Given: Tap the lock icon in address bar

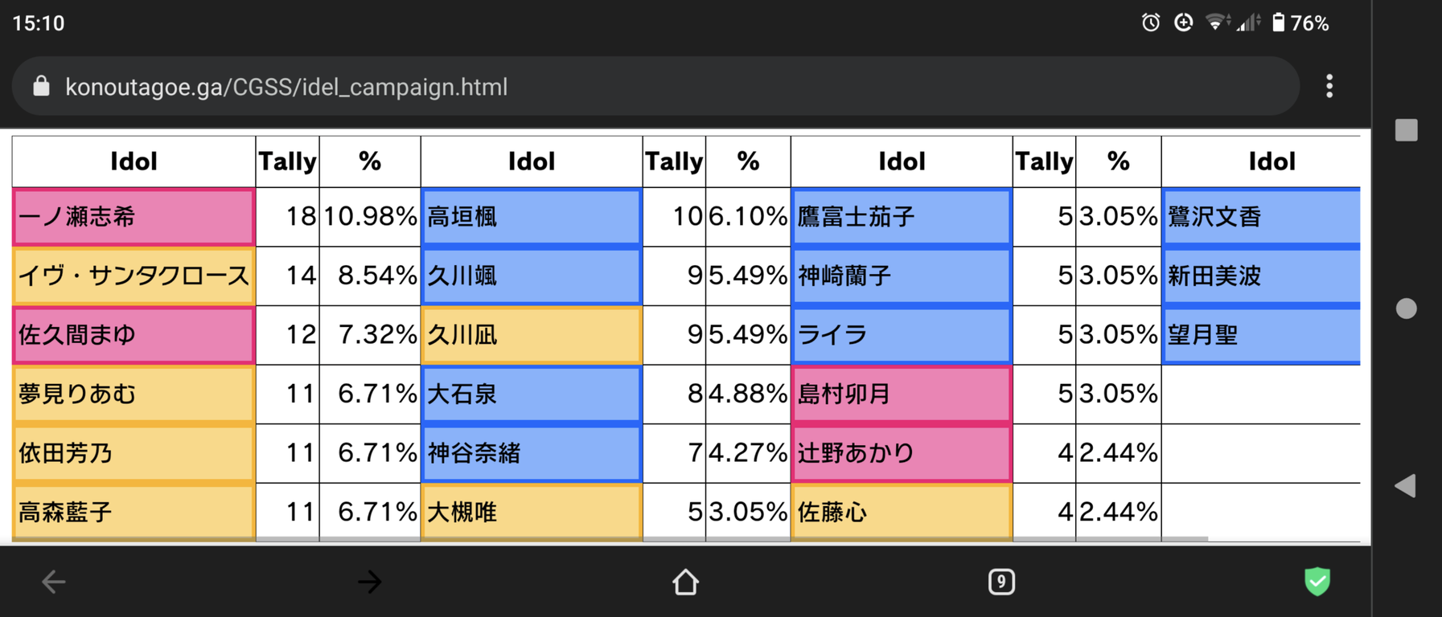Looking at the screenshot, I should coord(41,86).
